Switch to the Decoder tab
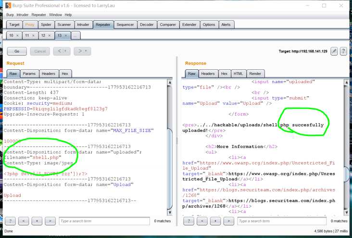Viewport: 352px width, 238px height. [x=147, y=25]
